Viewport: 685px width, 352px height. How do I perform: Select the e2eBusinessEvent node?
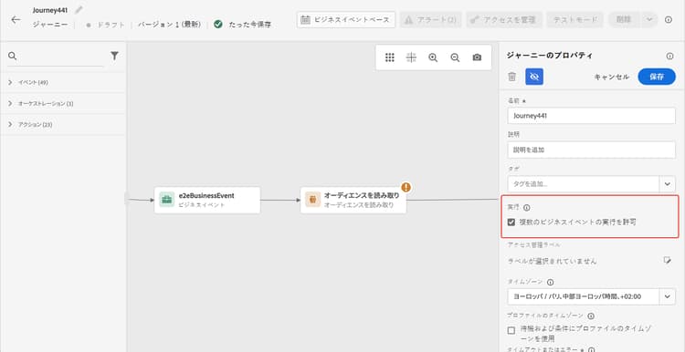point(207,201)
